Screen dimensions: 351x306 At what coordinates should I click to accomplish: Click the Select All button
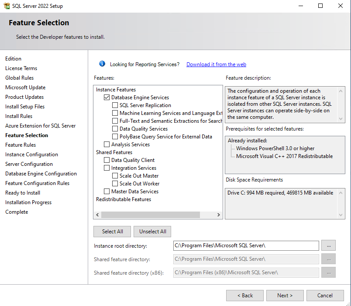(x=112, y=232)
